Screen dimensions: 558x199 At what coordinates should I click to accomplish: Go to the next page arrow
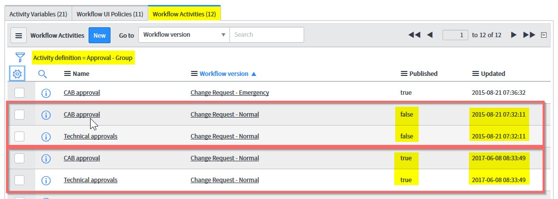(x=514, y=35)
